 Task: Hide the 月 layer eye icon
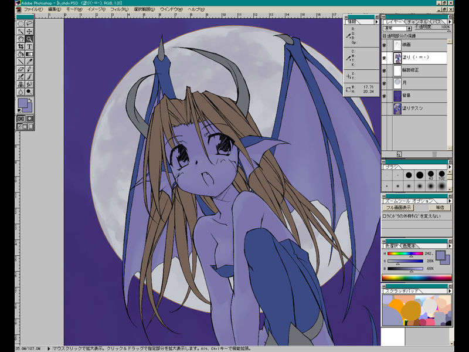(x=385, y=83)
